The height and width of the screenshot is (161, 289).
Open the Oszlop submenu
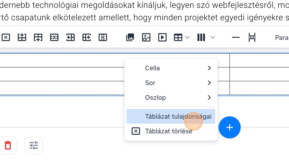171,98
